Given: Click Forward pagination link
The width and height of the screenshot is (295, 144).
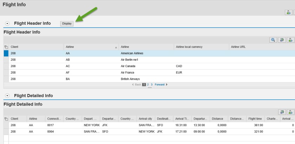Looking at the screenshot, I should [160, 85].
